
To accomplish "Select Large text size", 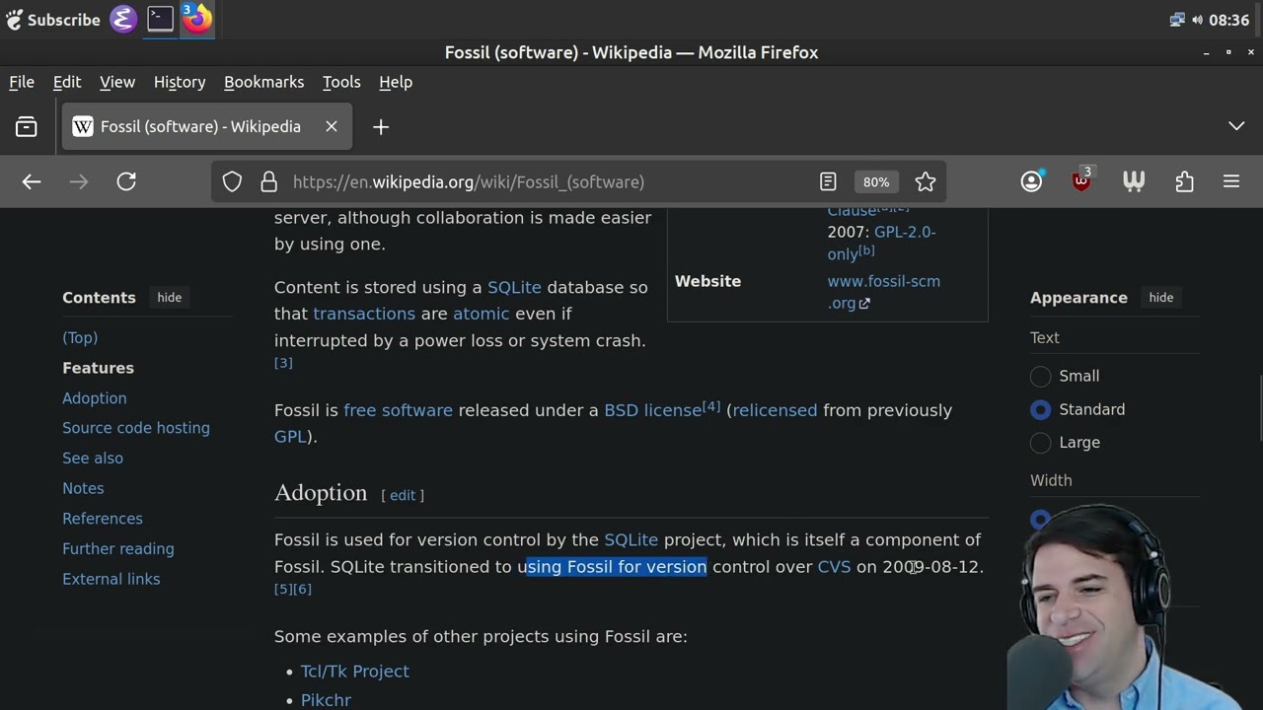I will (x=1040, y=443).
